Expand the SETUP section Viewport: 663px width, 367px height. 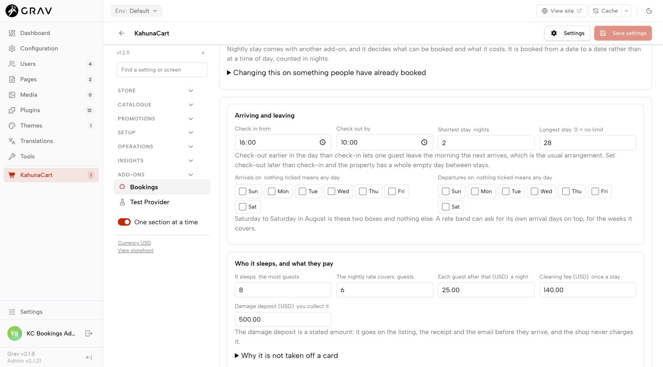[x=156, y=133]
